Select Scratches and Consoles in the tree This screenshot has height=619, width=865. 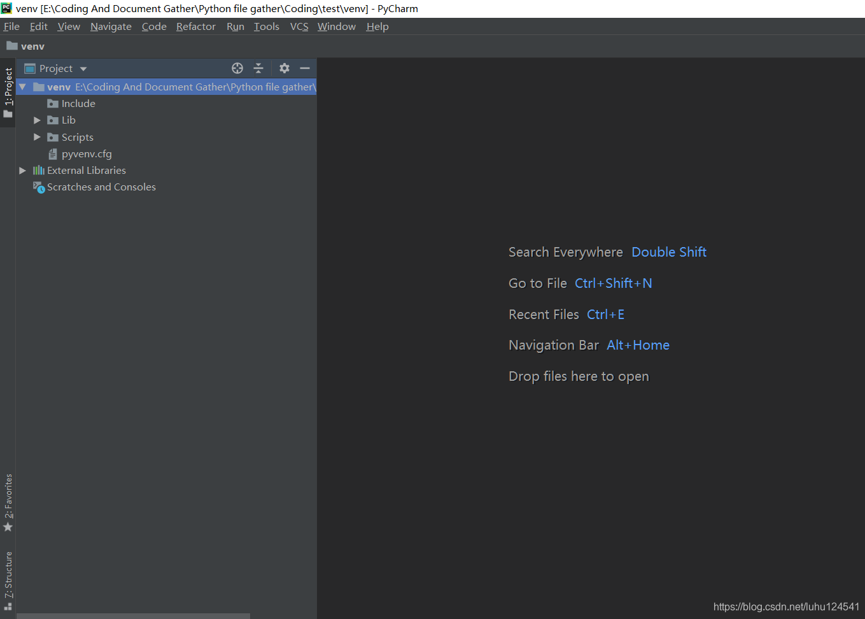coord(166,187)
